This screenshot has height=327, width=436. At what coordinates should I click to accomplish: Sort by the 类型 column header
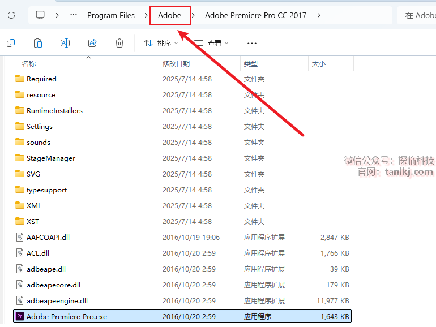(250, 63)
